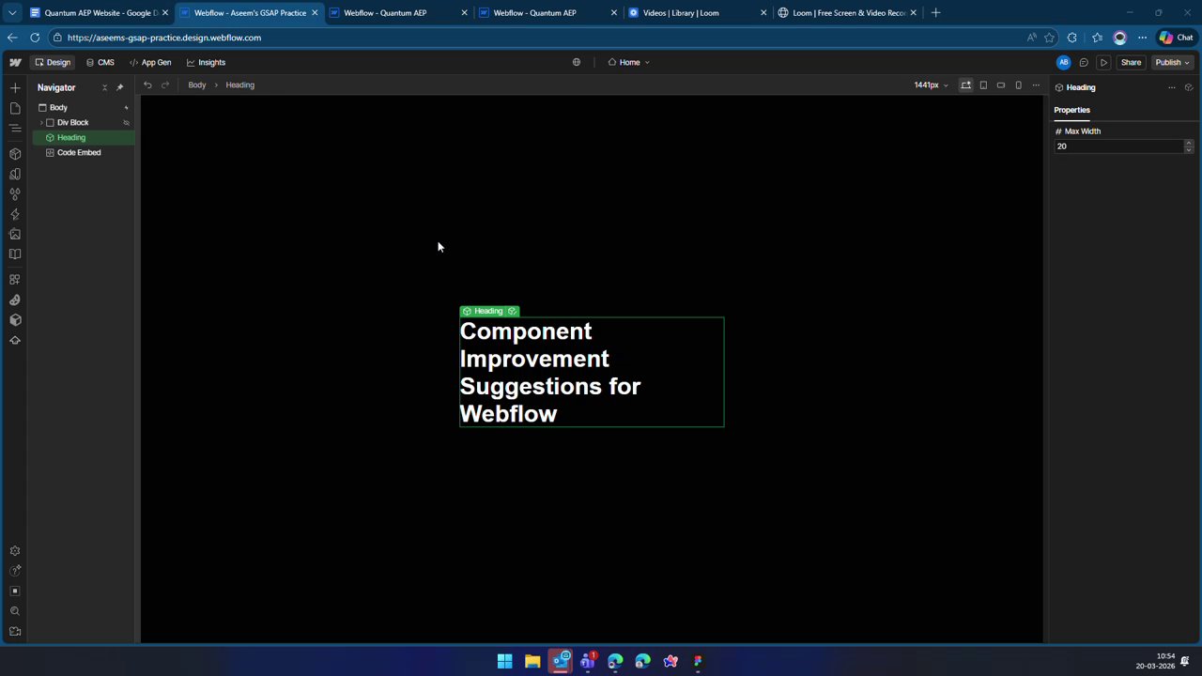Viewport: 1202px width, 676px height.
Task: Open Heading panel three-dots options
Action: coord(1171,87)
